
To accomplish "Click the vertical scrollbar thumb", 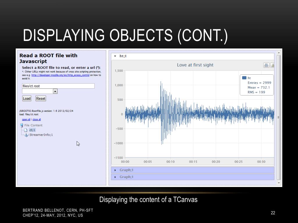I will tap(279, 117).
